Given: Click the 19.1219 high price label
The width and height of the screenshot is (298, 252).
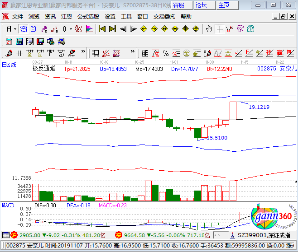Looking at the screenshot, I should (259, 107).
